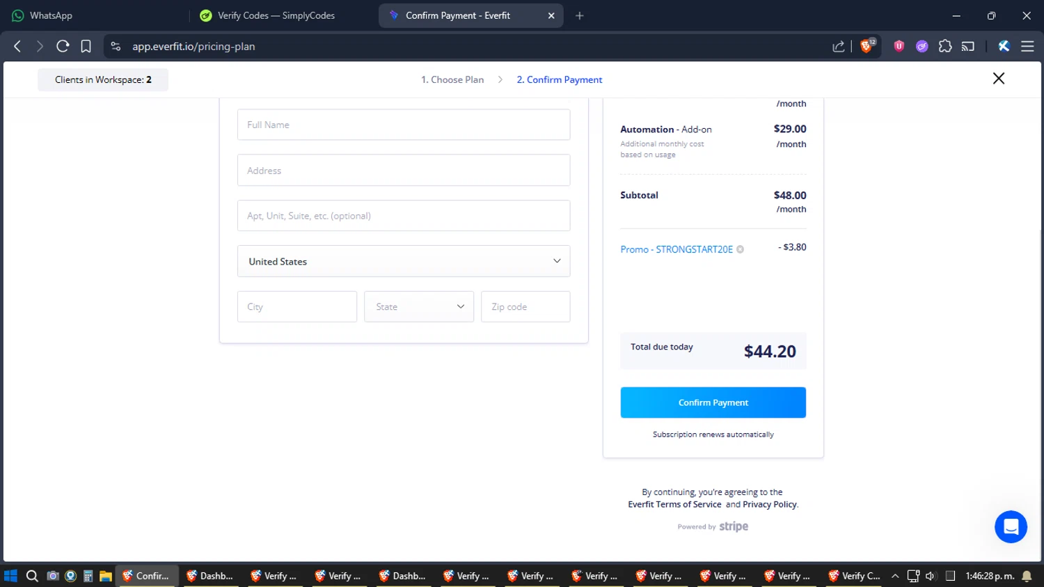This screenshot has height=587, width=1044.
Task: Open the United States country dropdown
Action: [x=404, y=261]
